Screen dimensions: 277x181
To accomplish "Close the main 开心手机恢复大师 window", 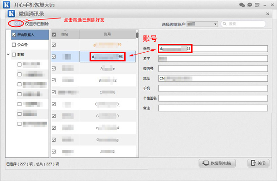I will (x=272, y=5).
